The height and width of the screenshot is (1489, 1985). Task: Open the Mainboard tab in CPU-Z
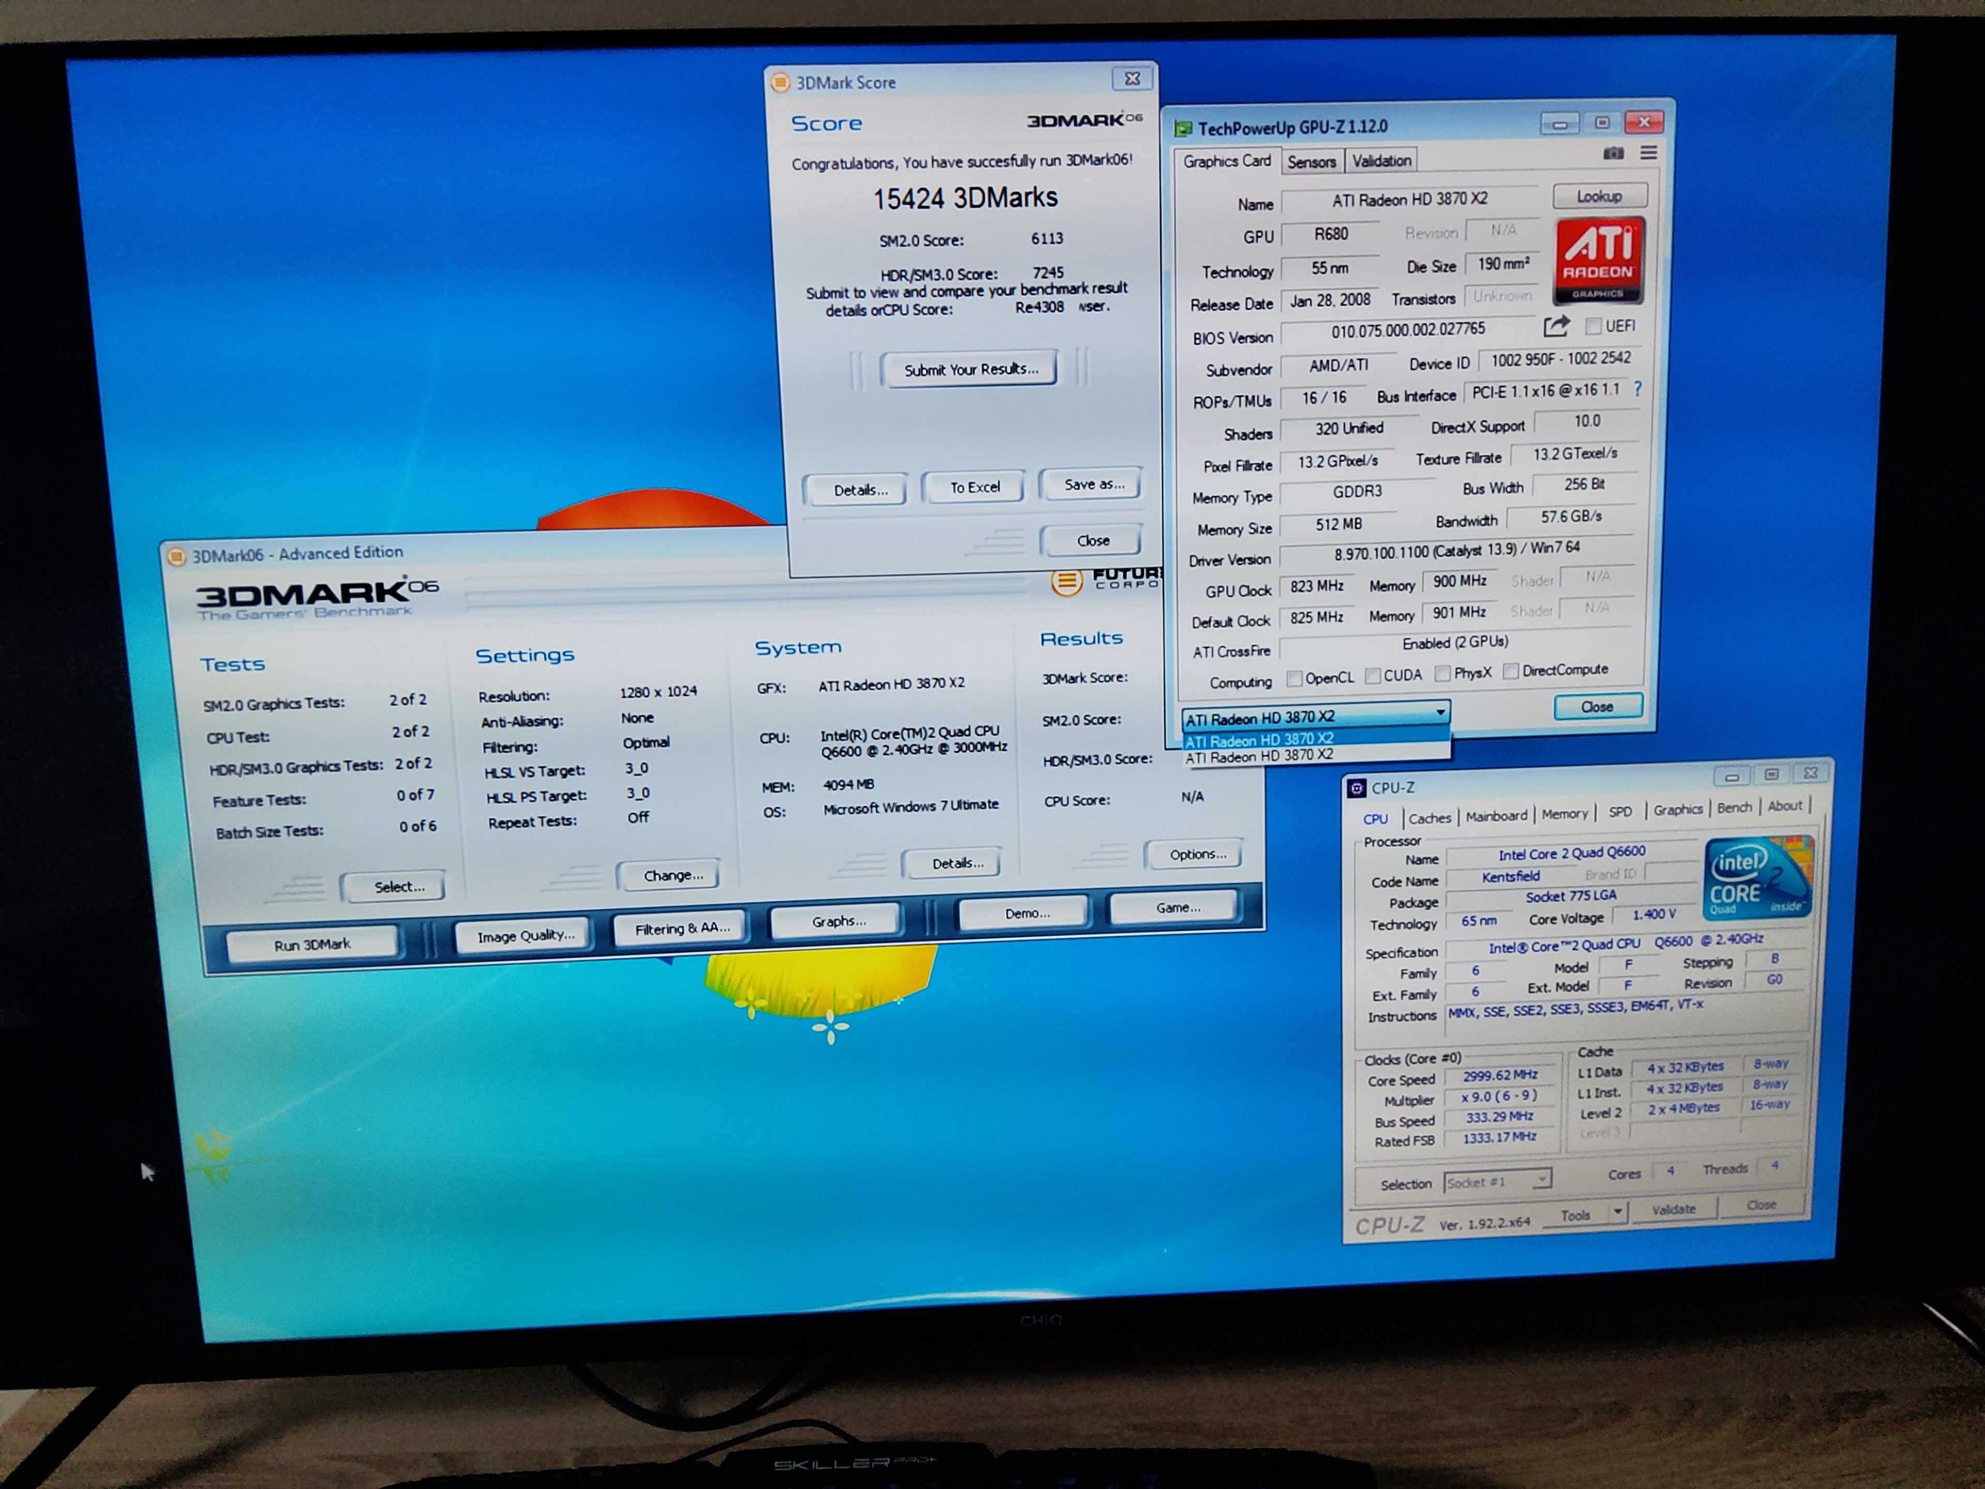tap(1496, 816)
